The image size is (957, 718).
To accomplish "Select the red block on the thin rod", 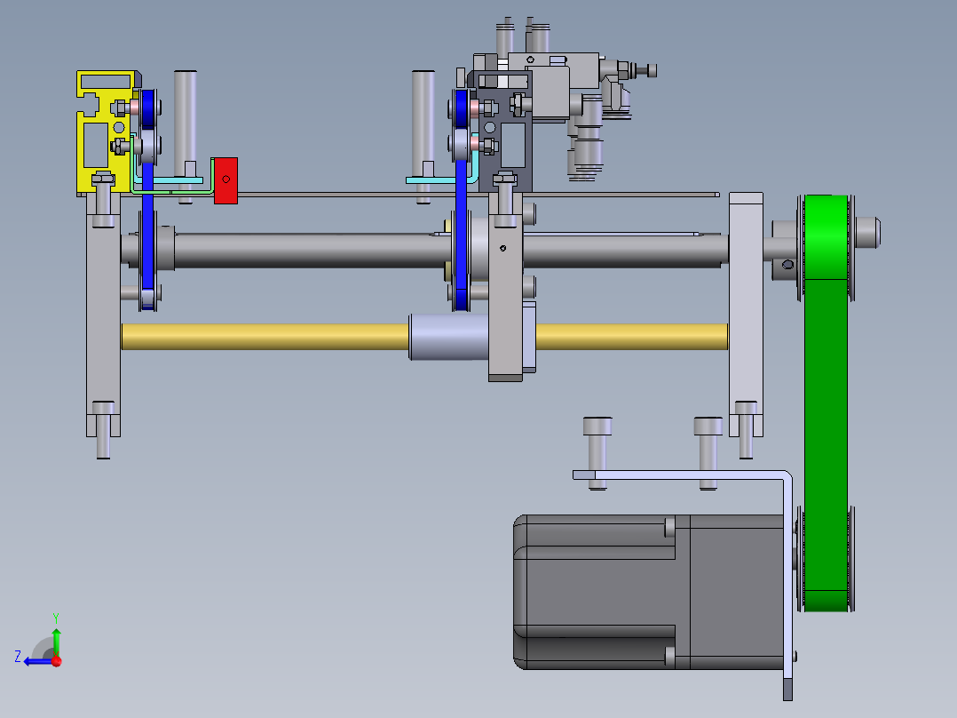I will [x=225, y=181].
